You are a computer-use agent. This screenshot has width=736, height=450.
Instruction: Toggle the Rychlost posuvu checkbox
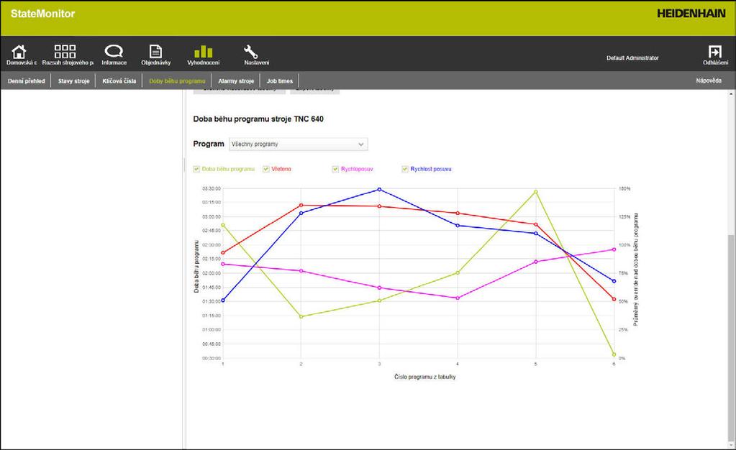coord(405,169)
